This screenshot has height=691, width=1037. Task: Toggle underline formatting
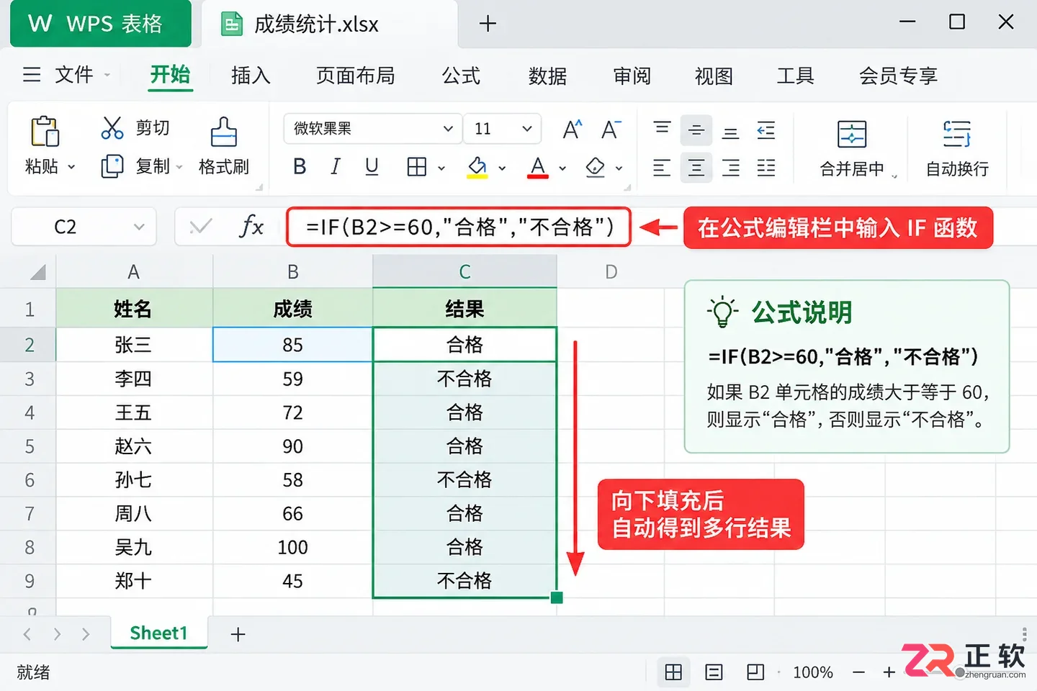372,167
